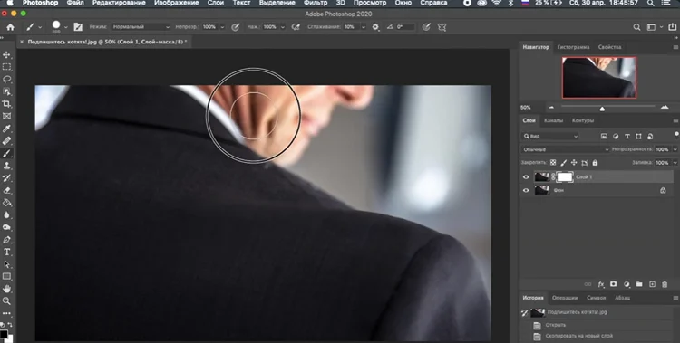Screen dimensions: 680x343
Task: Open the Файл menu
Action: pos(74,3)
